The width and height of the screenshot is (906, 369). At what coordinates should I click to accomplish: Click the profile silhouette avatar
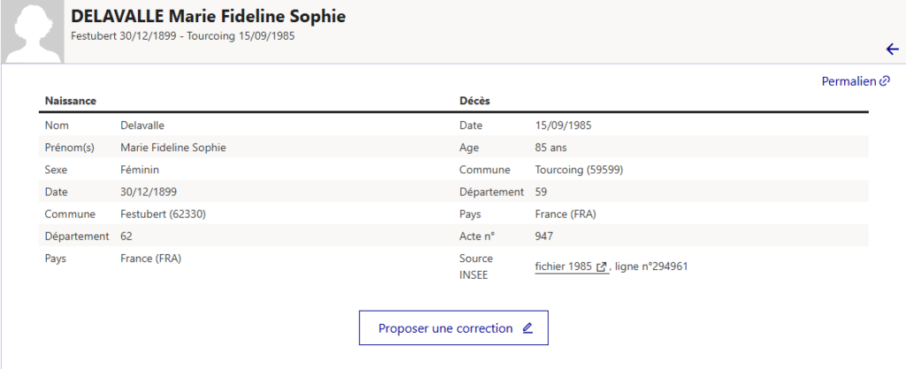[x=31, y=31]
